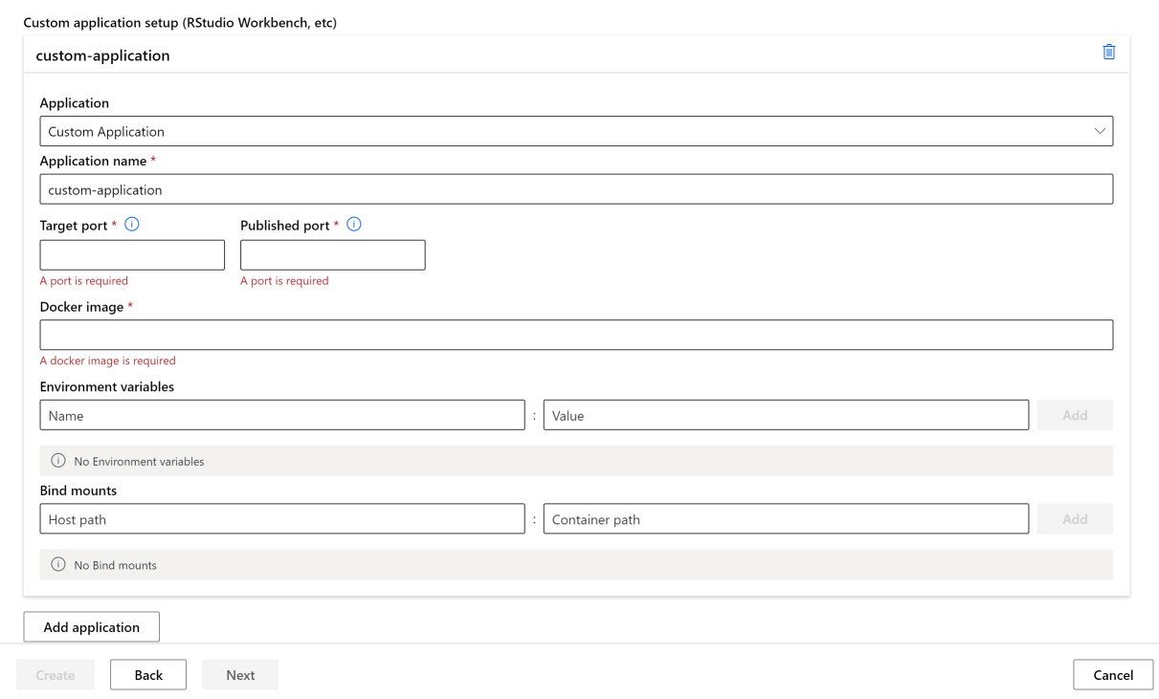Click the Container path input field
1159x699 pixels.
click(786, 519)
